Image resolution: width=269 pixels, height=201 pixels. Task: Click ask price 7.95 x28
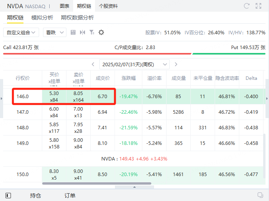tap(78, 128)
